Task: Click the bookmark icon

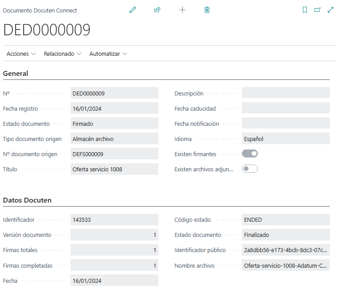Action: [305, 10]
